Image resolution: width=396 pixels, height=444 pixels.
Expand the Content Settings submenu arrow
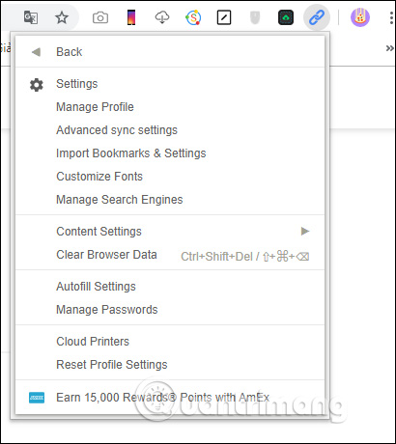pos(305,231)
